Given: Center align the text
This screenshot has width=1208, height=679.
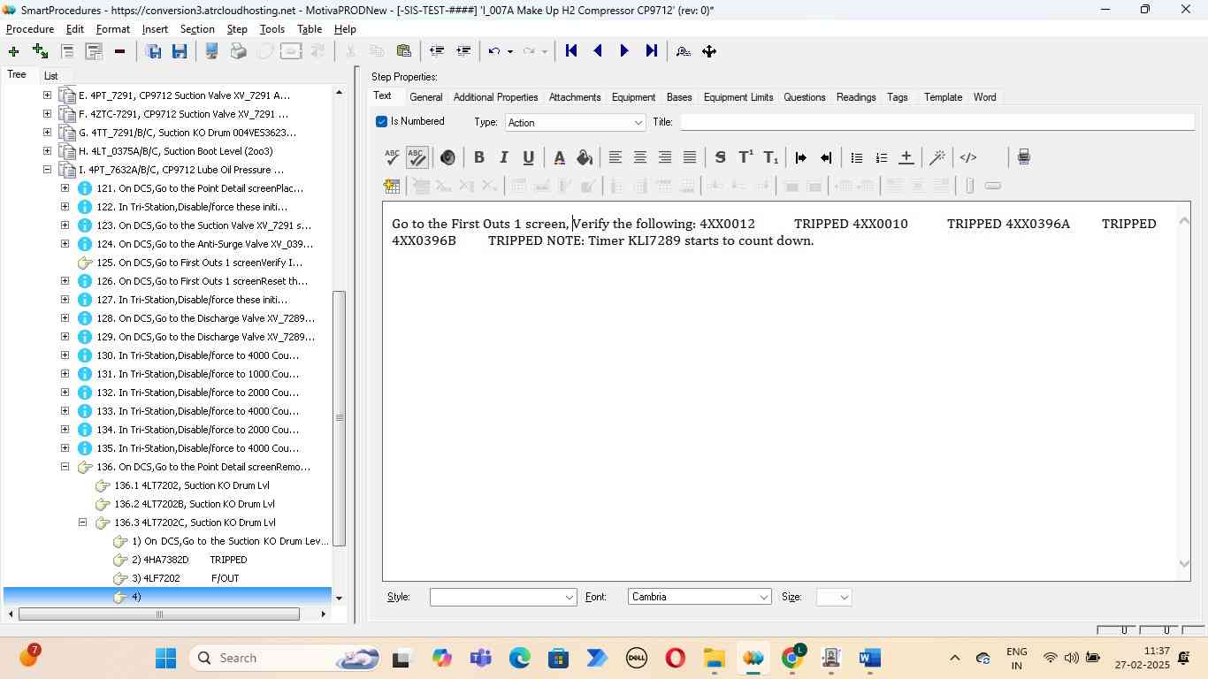Looking at the screenshot, I should 640,157.
